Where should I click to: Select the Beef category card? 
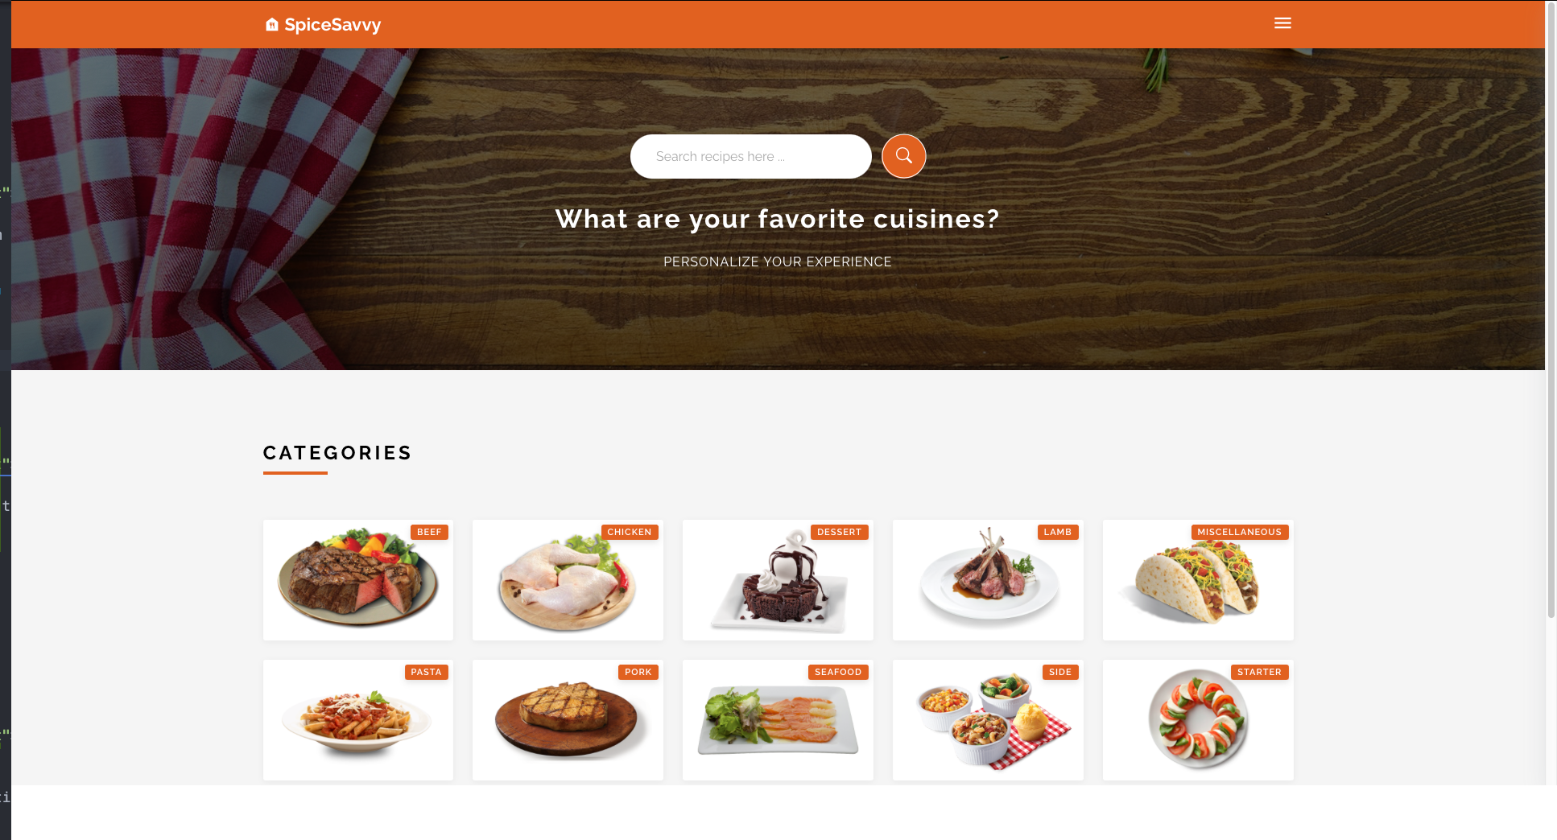[358, 580]
